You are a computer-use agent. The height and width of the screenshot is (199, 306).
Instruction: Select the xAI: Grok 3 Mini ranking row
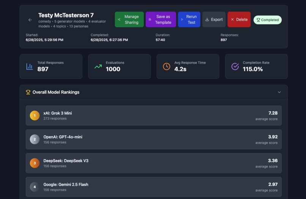[154, 116]
